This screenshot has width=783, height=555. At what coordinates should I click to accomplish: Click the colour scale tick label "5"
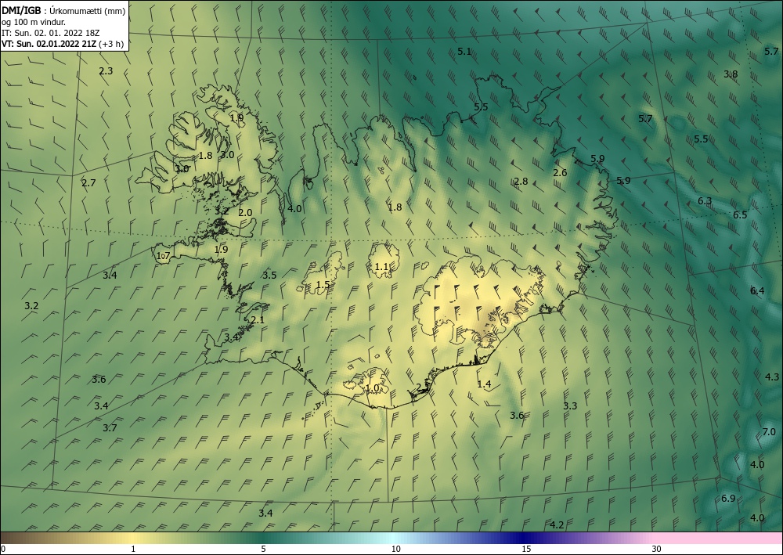click(x=263, y=549)
